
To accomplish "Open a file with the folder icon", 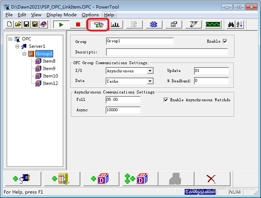I will pos(18,24).
